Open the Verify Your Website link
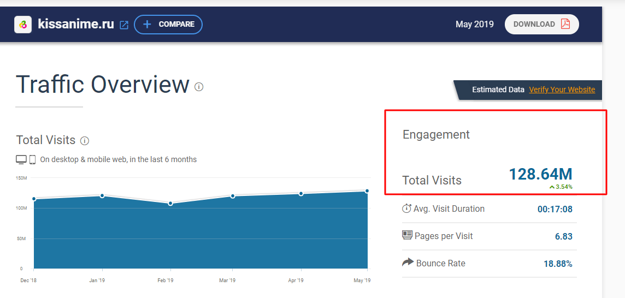 [x=562, y=90]
